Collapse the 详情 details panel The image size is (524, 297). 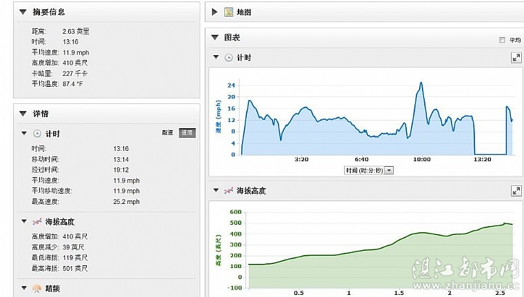coord(23,113)
